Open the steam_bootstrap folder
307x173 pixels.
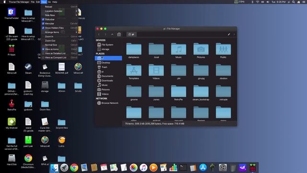201,91
